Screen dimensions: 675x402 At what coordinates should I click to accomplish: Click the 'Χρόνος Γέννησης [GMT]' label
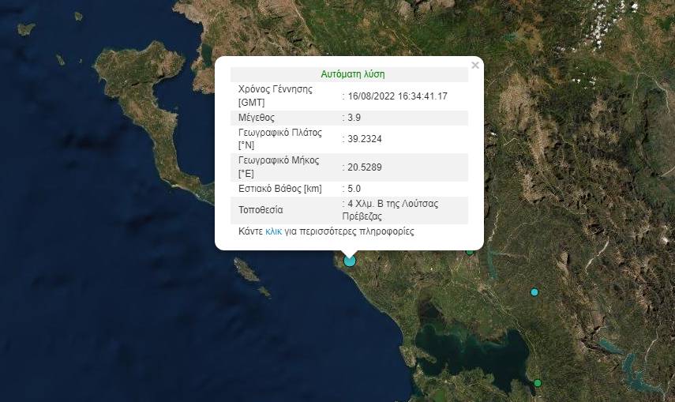[x=275, y=96]
